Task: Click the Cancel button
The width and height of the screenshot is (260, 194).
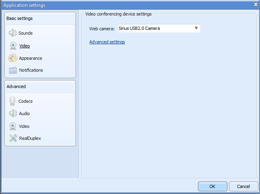Action: point(243,186)
